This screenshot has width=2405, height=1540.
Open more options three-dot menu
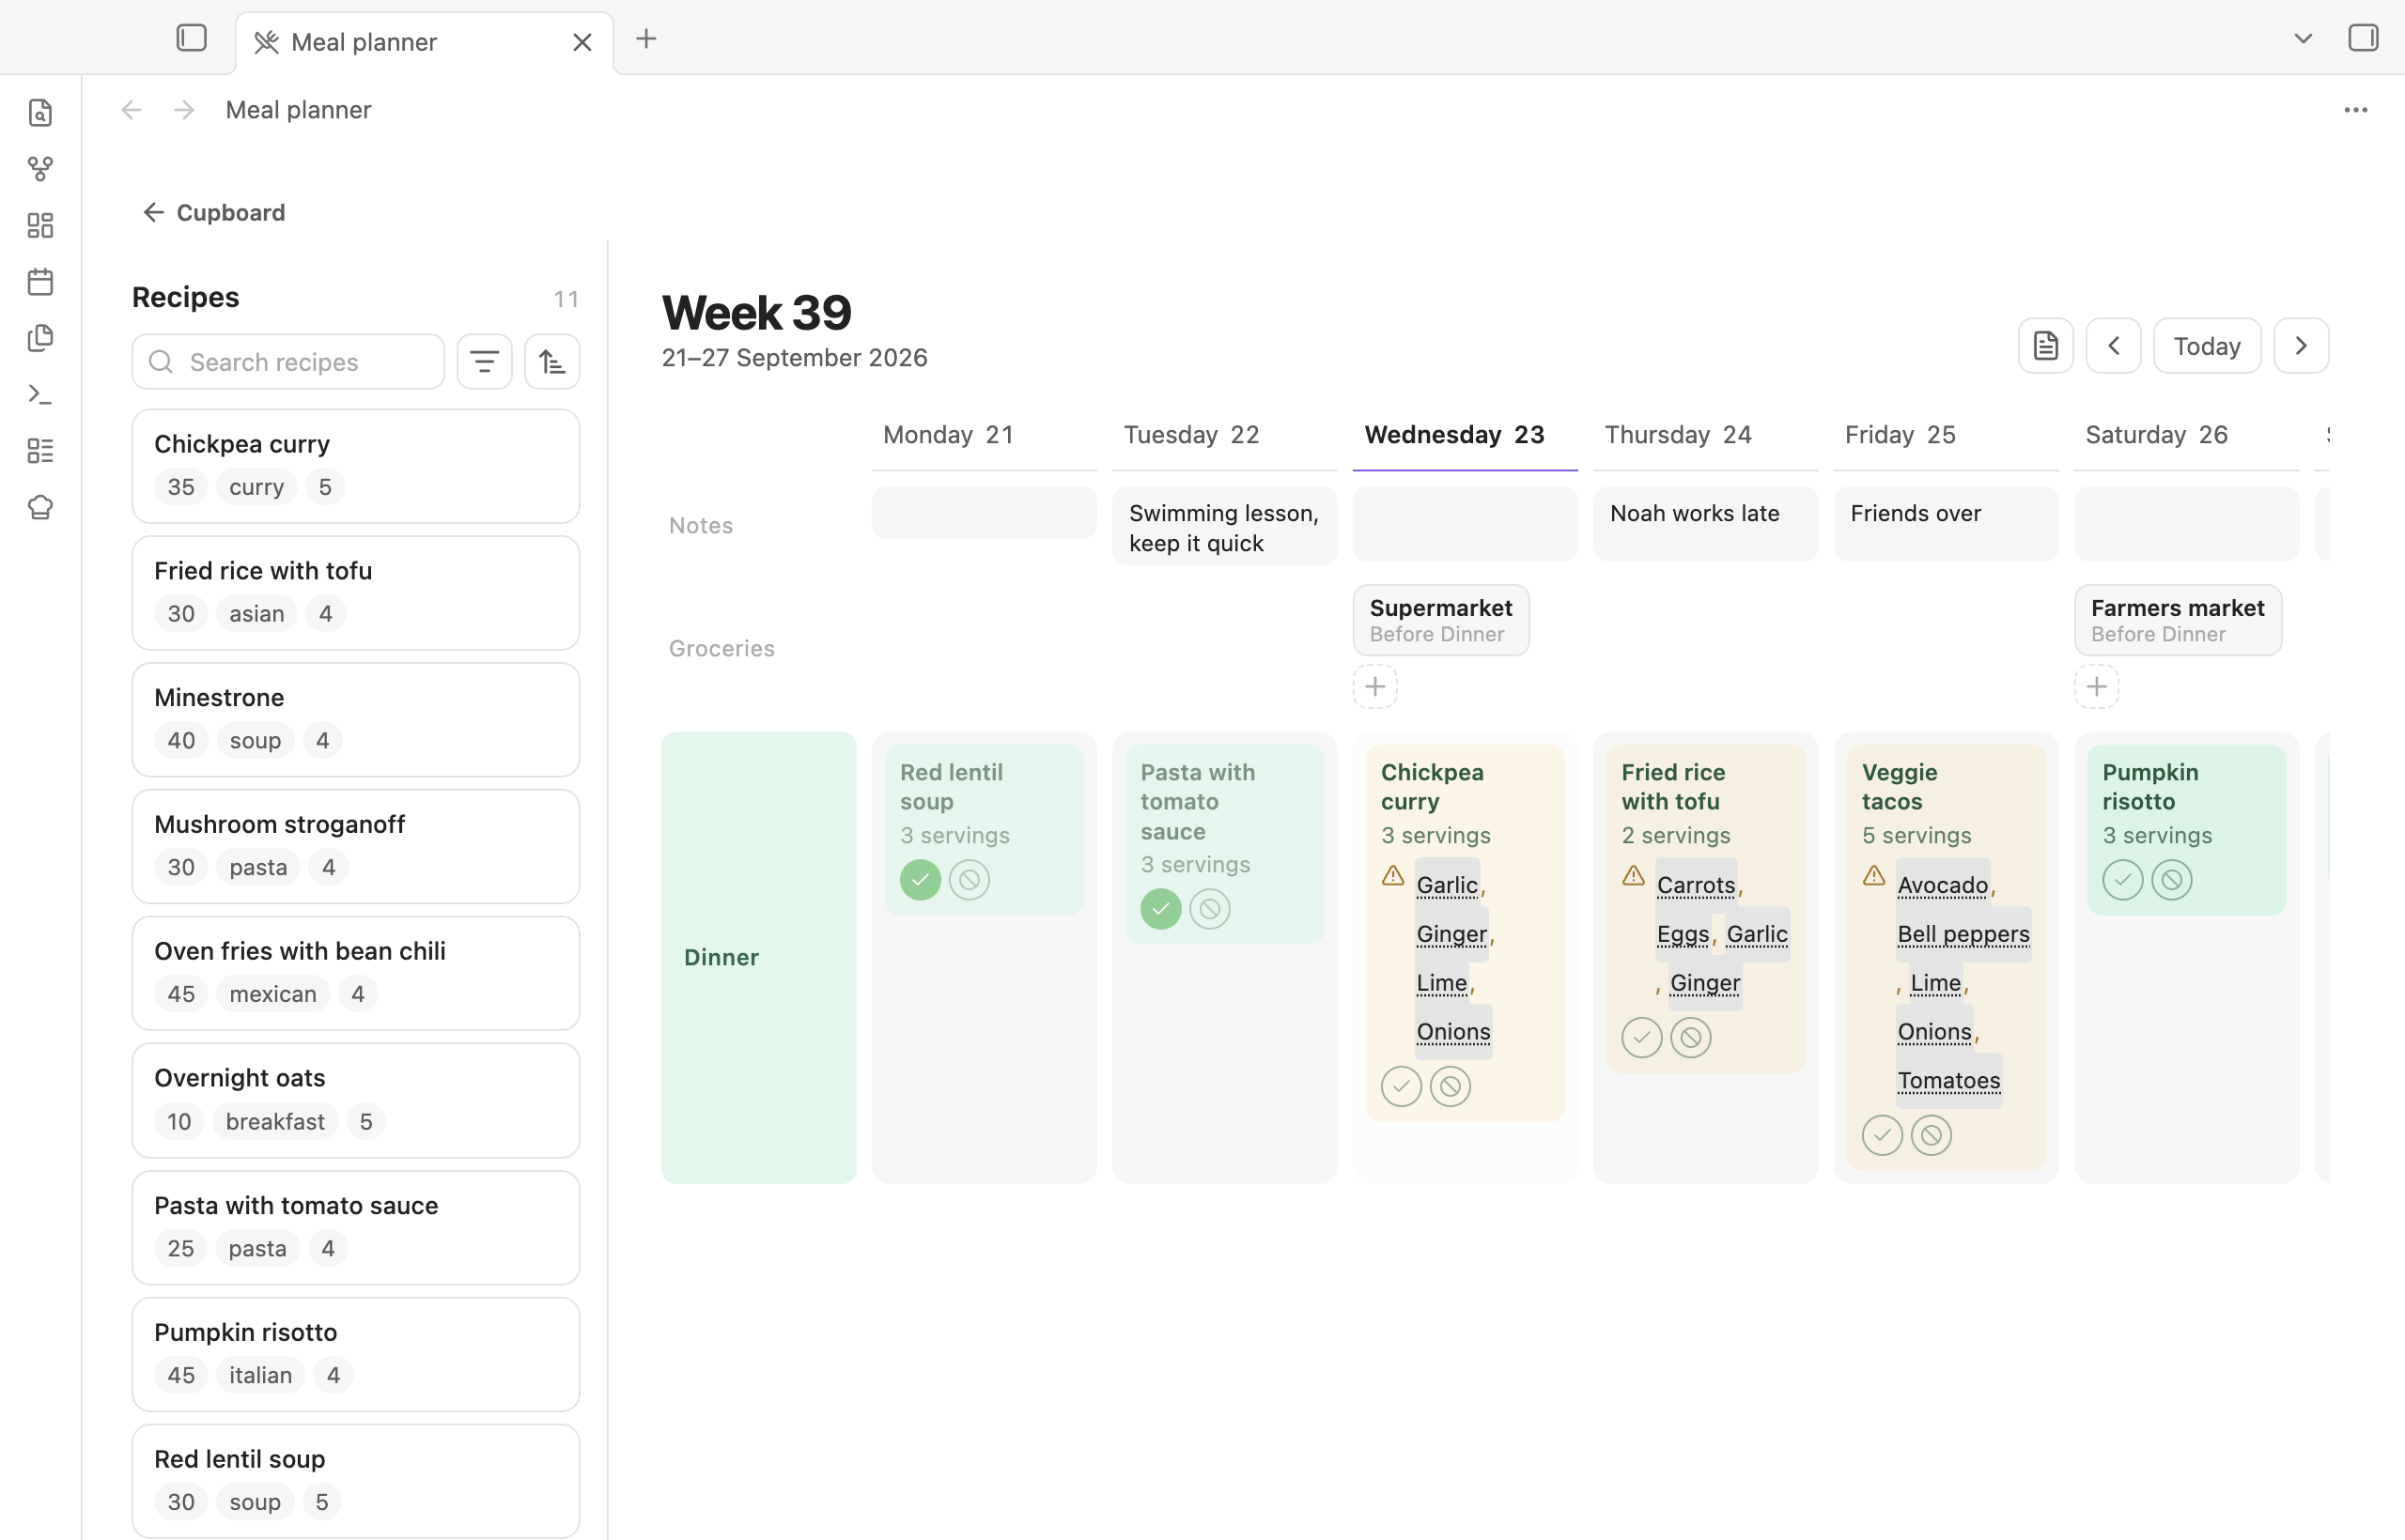[2356, 110]
